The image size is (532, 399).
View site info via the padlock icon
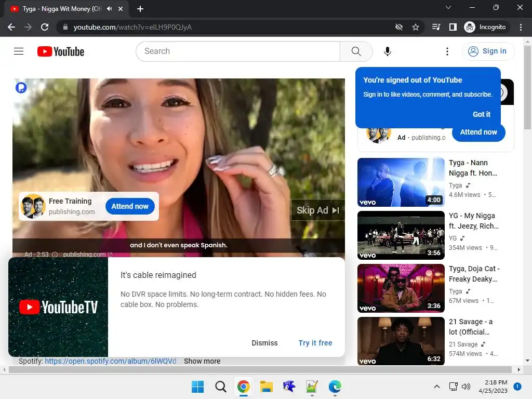pos(65,27)
